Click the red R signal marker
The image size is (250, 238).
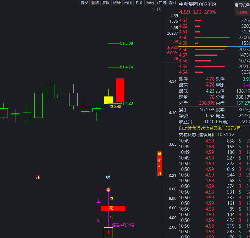coord(108,190)
